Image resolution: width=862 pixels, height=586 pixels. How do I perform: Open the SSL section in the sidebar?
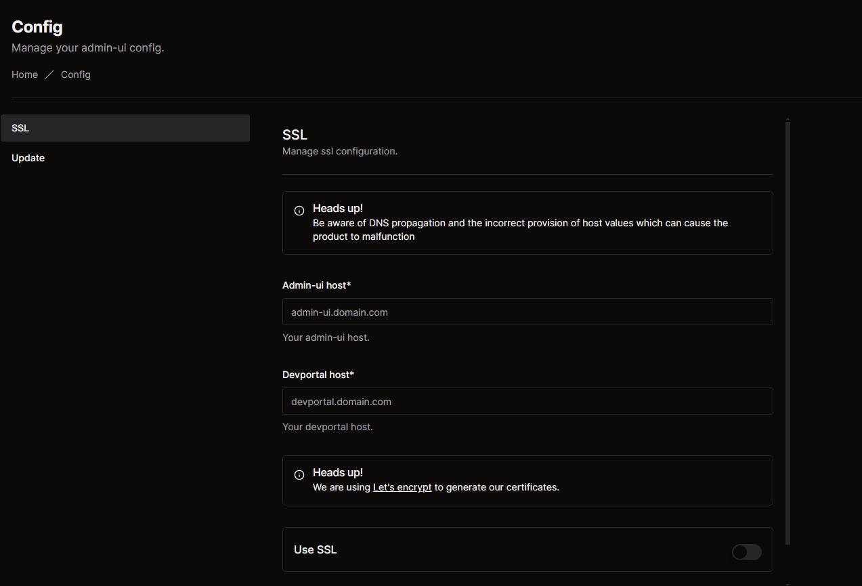125,128
